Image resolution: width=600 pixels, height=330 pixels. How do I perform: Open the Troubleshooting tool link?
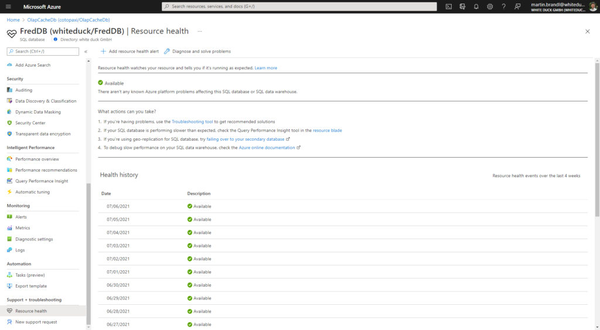(x=192, y=121)
